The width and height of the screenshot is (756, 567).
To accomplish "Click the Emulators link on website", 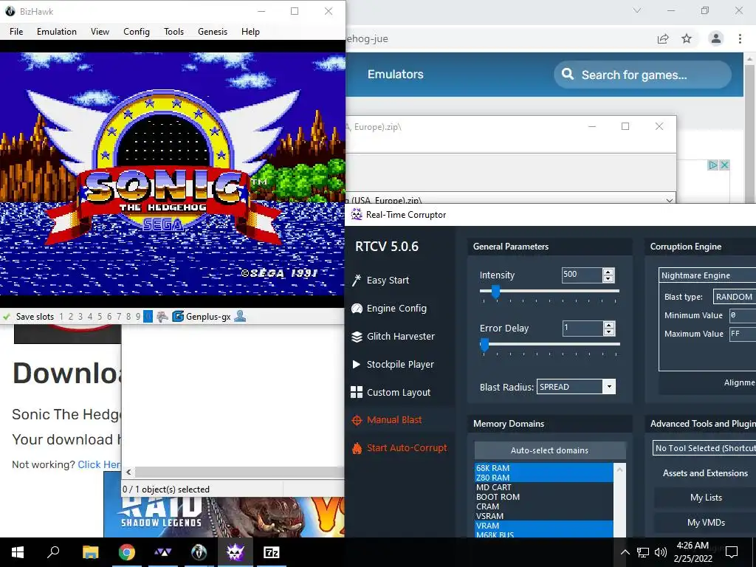I will pyautogui.click(x=396, y=75).
